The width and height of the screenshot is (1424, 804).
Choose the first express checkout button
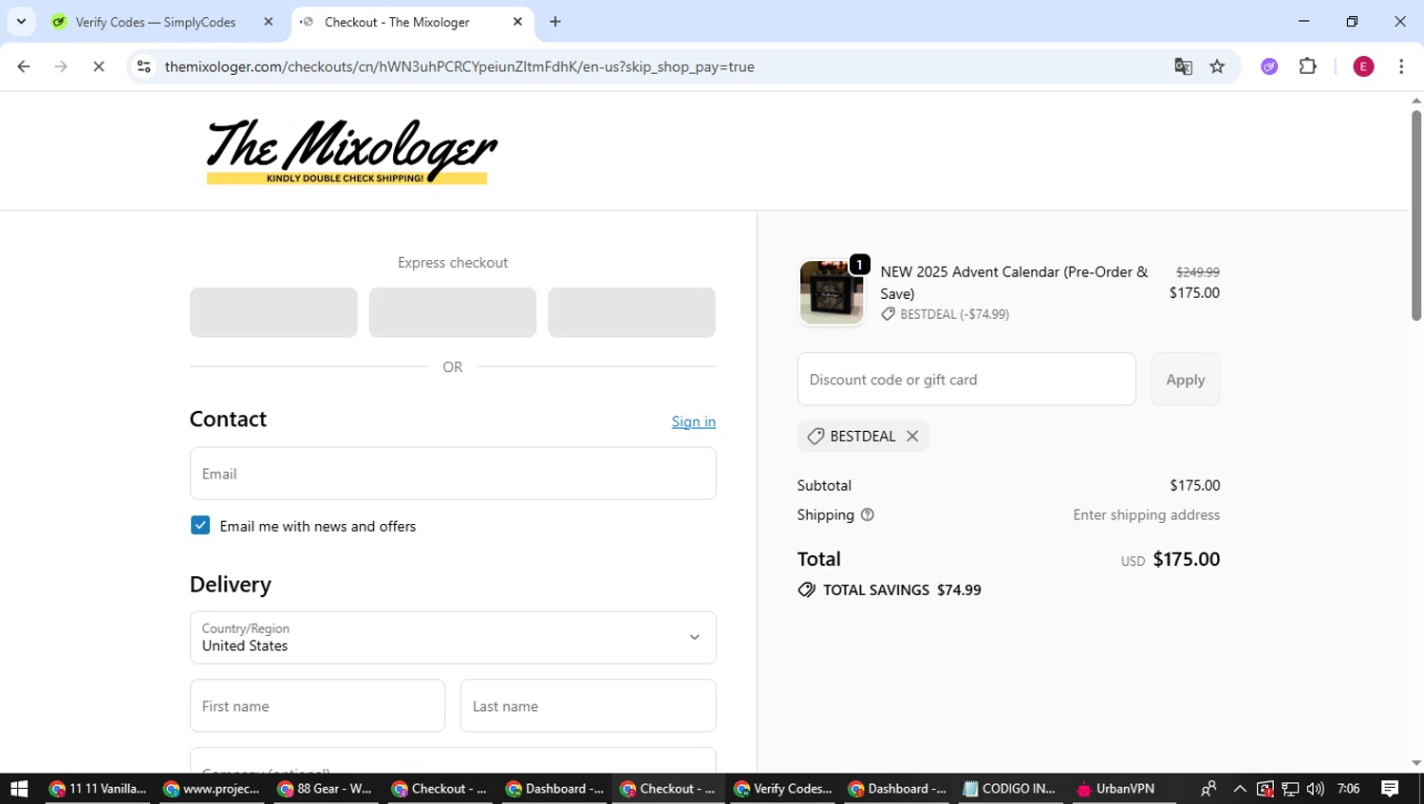pos(273,312)
